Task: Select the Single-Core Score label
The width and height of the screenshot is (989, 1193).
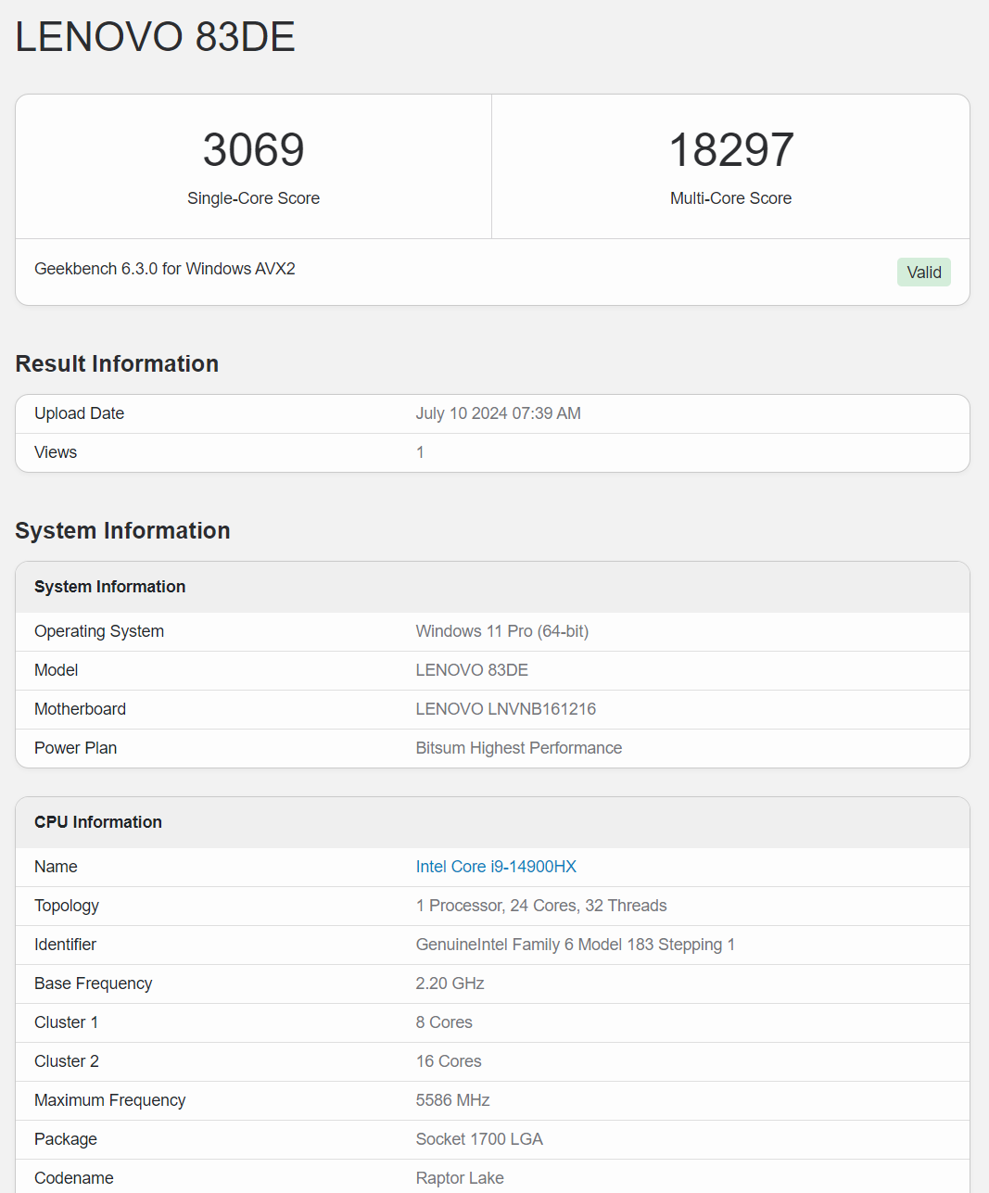Action: point(253,198)
